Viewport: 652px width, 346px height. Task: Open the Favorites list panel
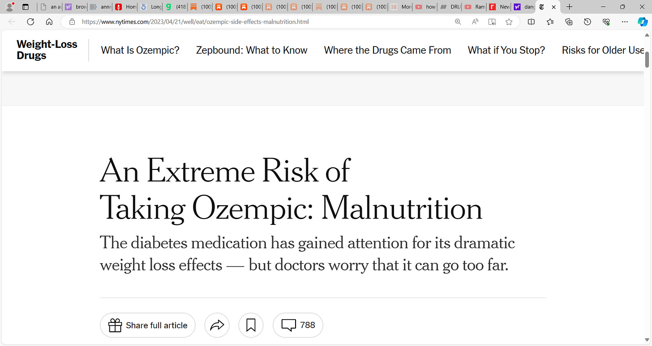tap(550, 21)
